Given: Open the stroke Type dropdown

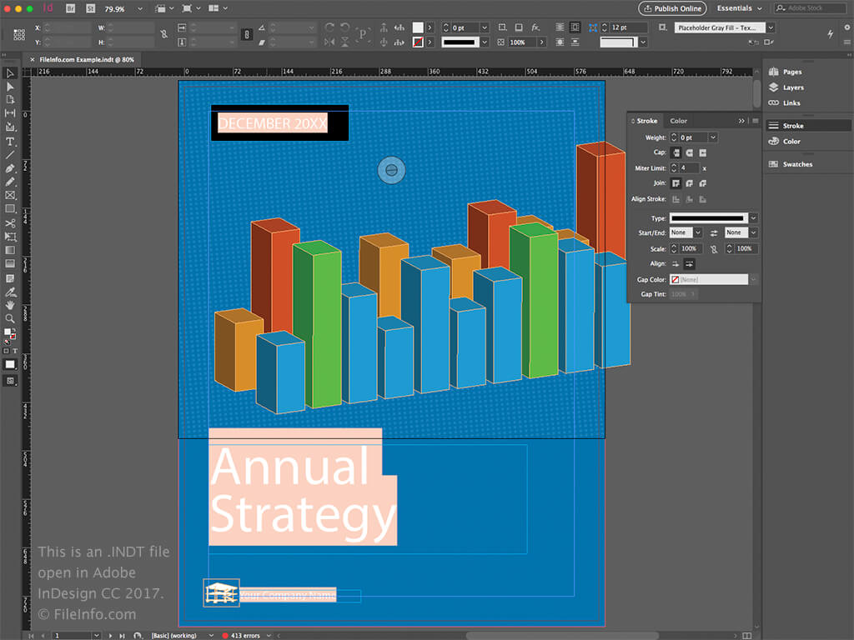Looking at the screenshot, I should (753, 218).
